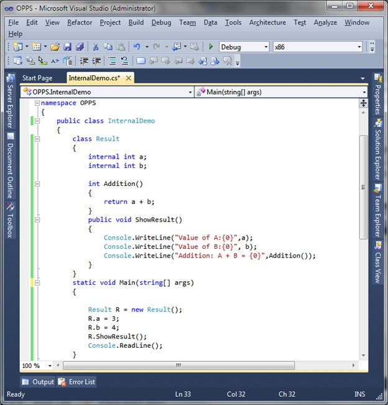Open the active files tab list arrow

click(363, 78)
